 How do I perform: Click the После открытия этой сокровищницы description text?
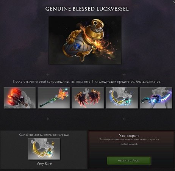87,82
